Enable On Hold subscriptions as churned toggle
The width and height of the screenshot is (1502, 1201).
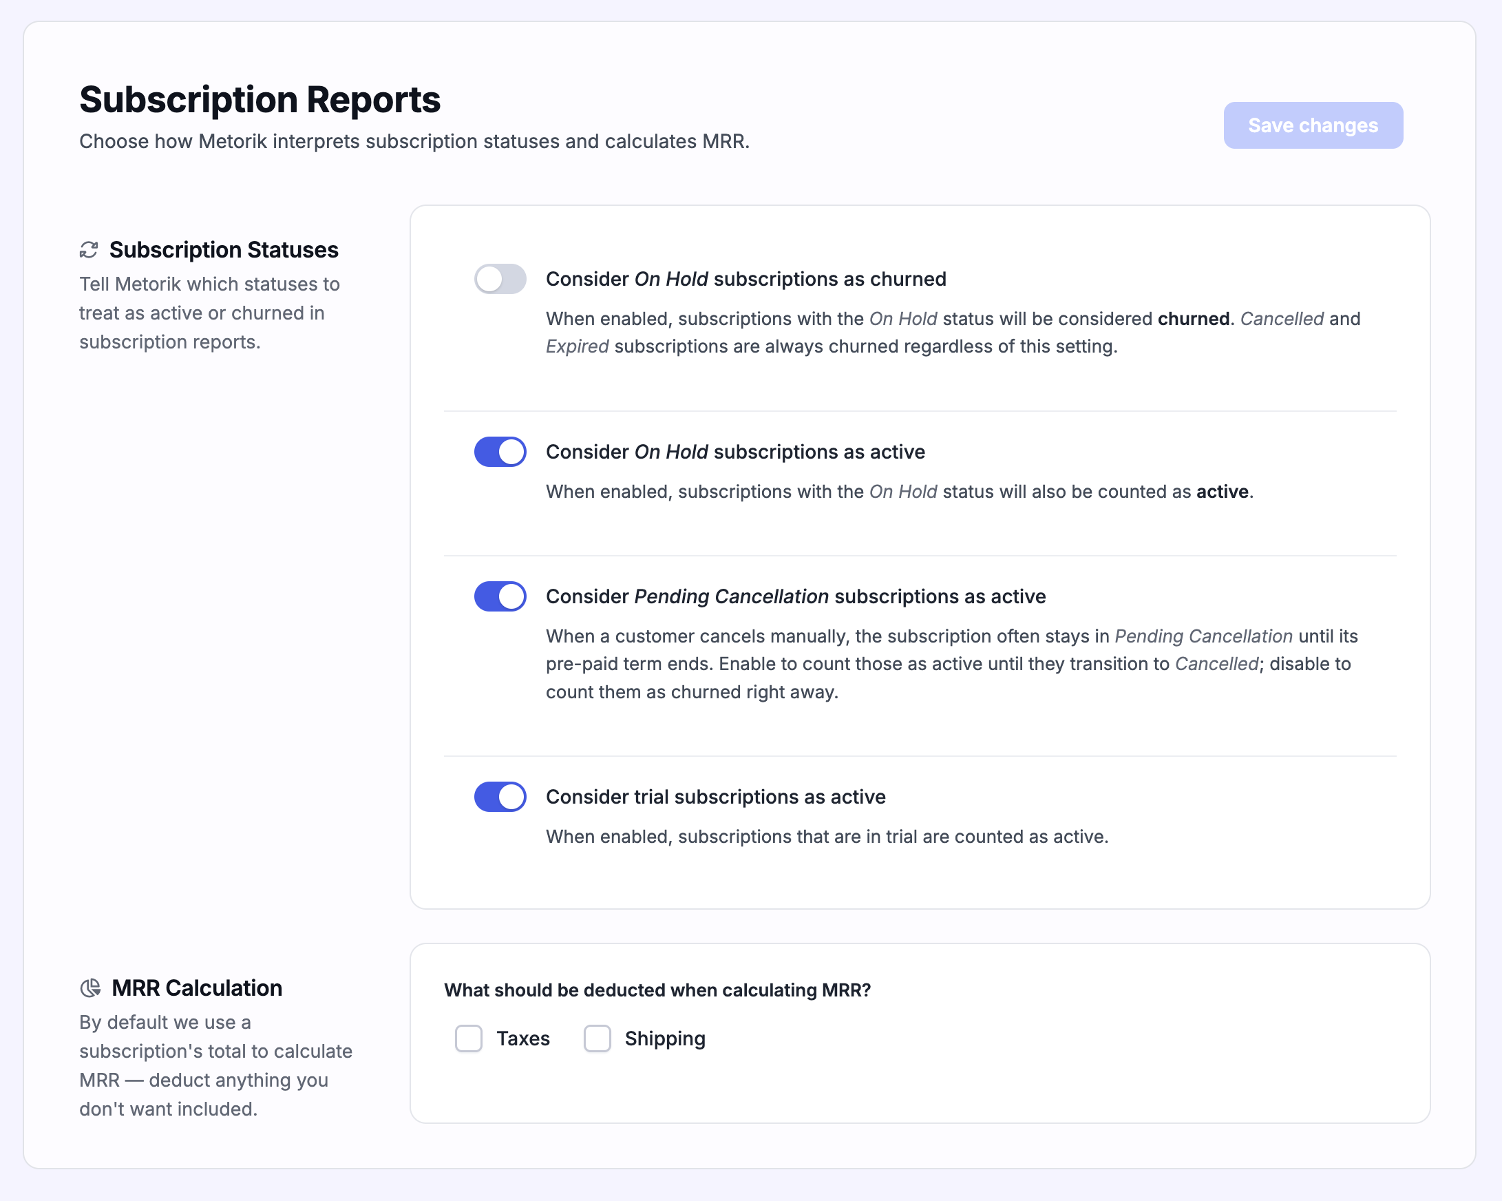(500, 279)
